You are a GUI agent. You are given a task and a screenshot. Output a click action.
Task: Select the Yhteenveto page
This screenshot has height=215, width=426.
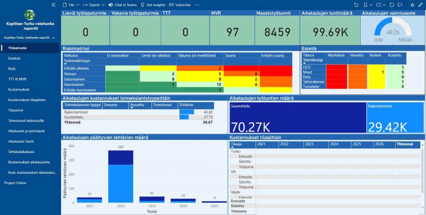(30, 48)
